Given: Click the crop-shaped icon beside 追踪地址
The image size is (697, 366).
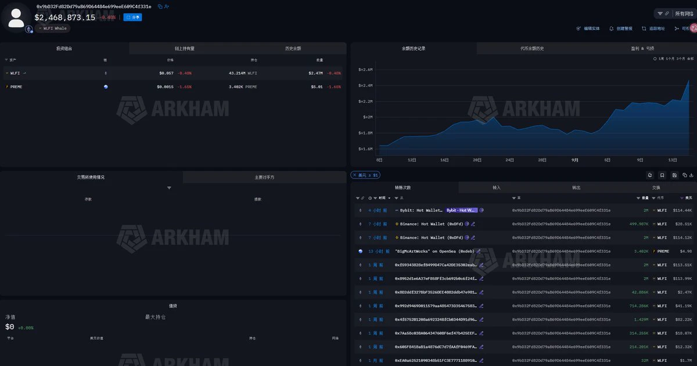Looking at the screenshot, I should (644, 28).
